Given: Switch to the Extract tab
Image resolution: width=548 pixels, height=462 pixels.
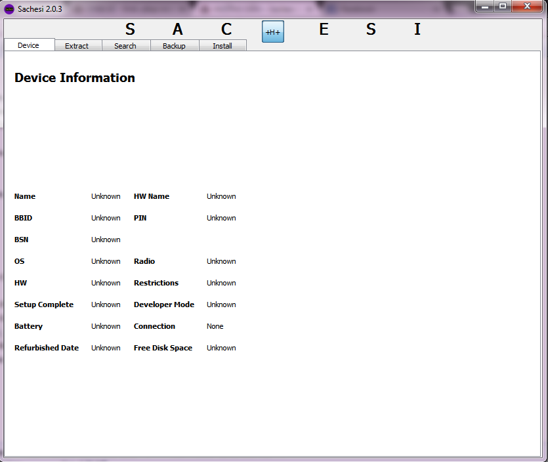Looking at the screenshot, I should coord(77,46).
